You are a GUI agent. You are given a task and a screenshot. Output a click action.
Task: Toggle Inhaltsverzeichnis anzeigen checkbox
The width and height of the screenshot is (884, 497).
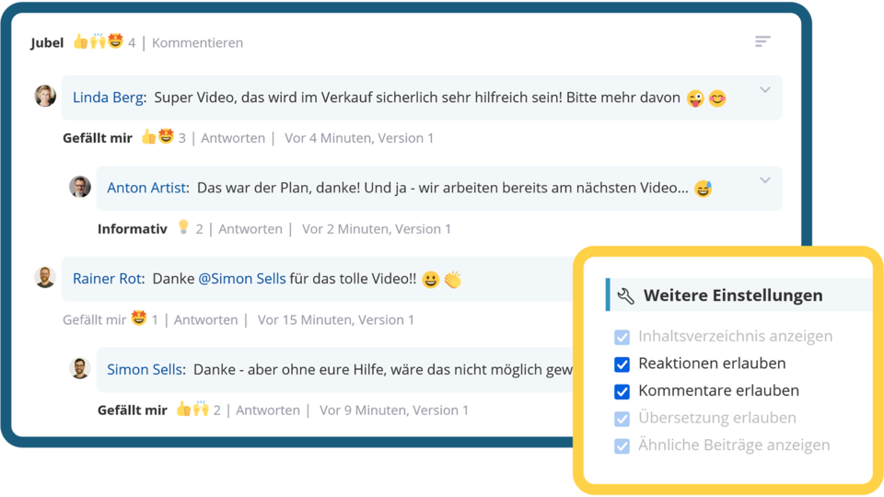click(622, 337)
